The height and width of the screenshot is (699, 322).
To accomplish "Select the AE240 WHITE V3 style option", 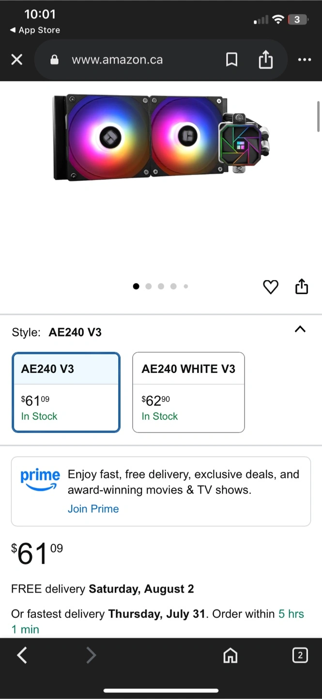I will [188, 392].
